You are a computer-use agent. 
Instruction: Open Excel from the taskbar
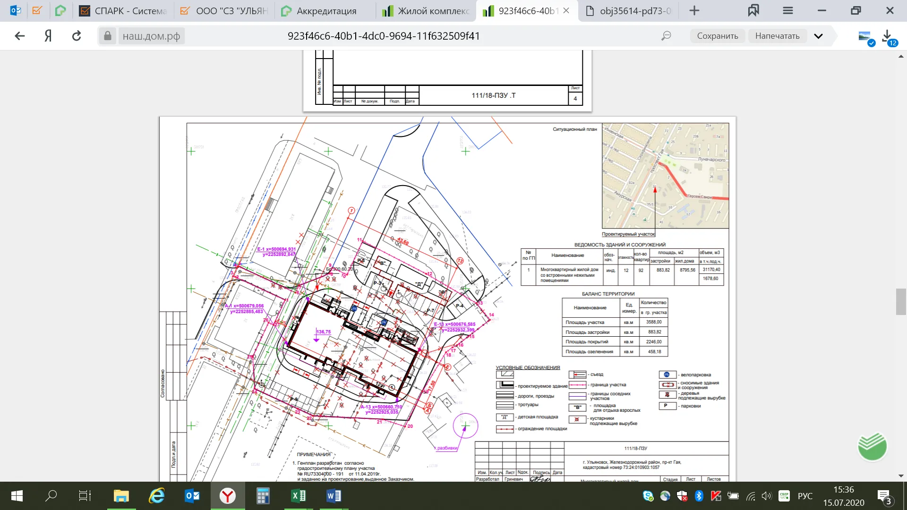(299, 496)
